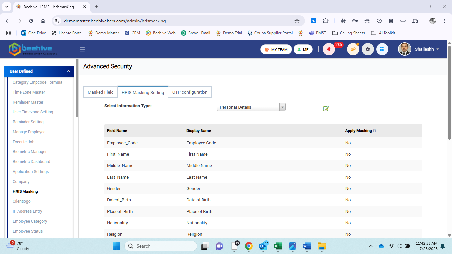Click the ME button
Viewport: 452px width, 254px height.
(x=303, y=50)
